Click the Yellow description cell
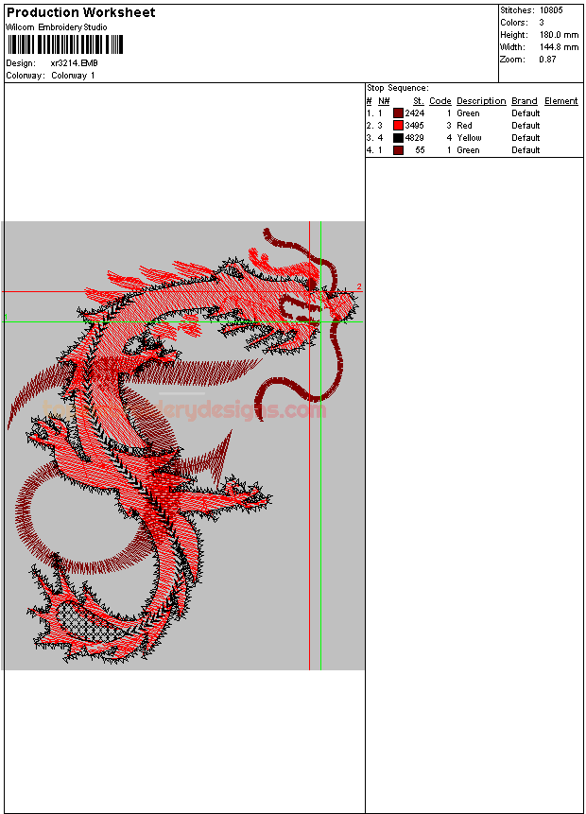The height and width of the screenshot is (814, 586). 469,138
